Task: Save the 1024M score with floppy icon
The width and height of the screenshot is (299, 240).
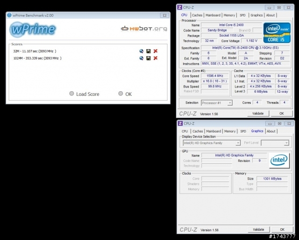Action: [149, 58]
